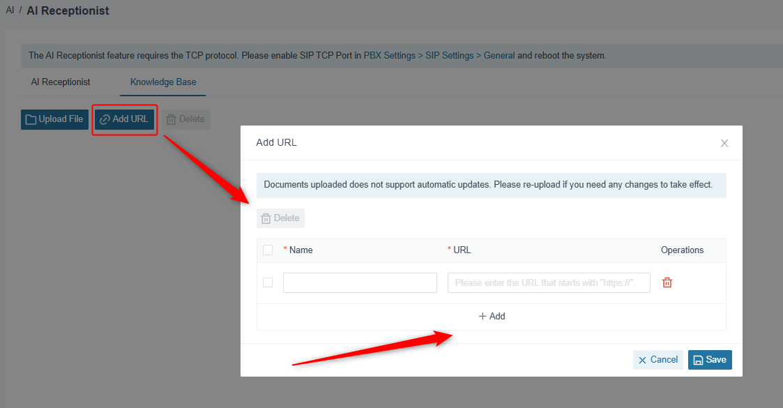The width and height of the screenshot is (783, 408).
Task: Open the Add URL button in background page
Action: point(124,119)
